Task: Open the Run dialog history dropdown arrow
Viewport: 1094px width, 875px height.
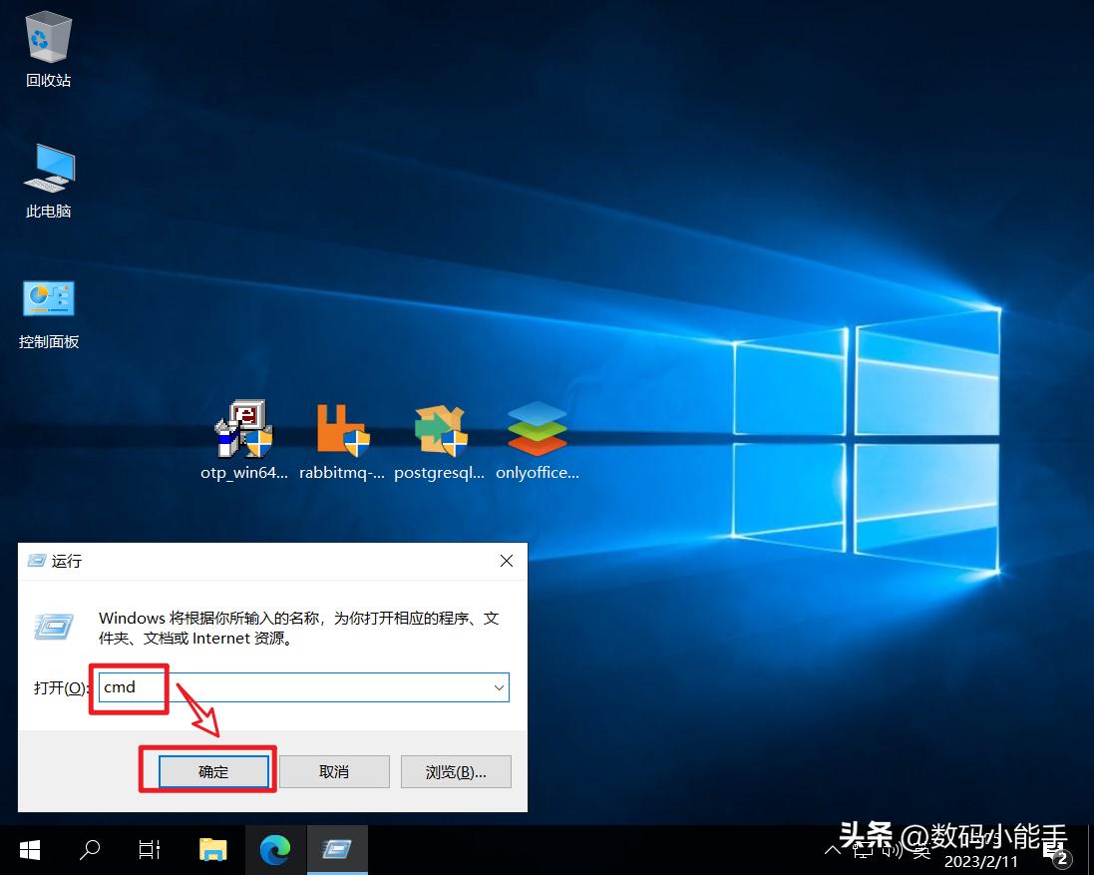Action: 499,687
